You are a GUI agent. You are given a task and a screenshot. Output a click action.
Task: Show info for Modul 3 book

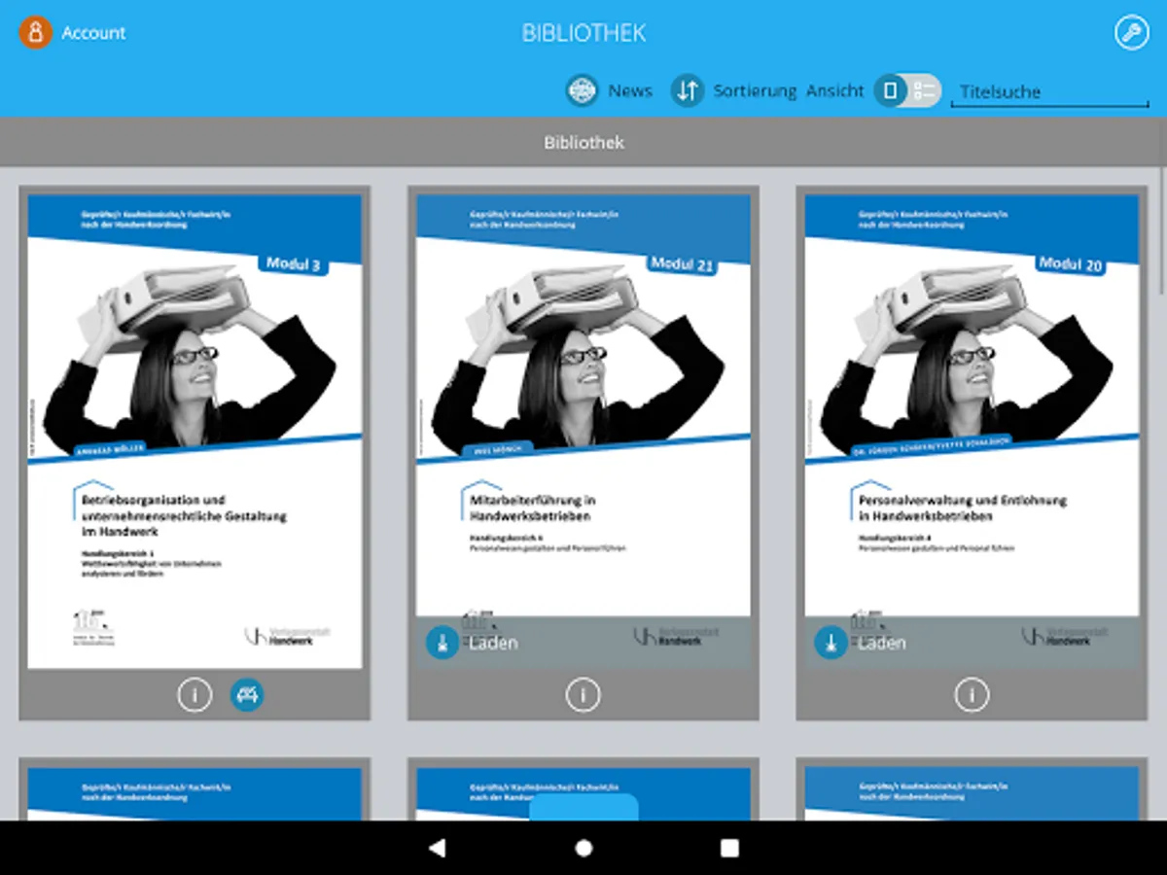coord(194,695)
